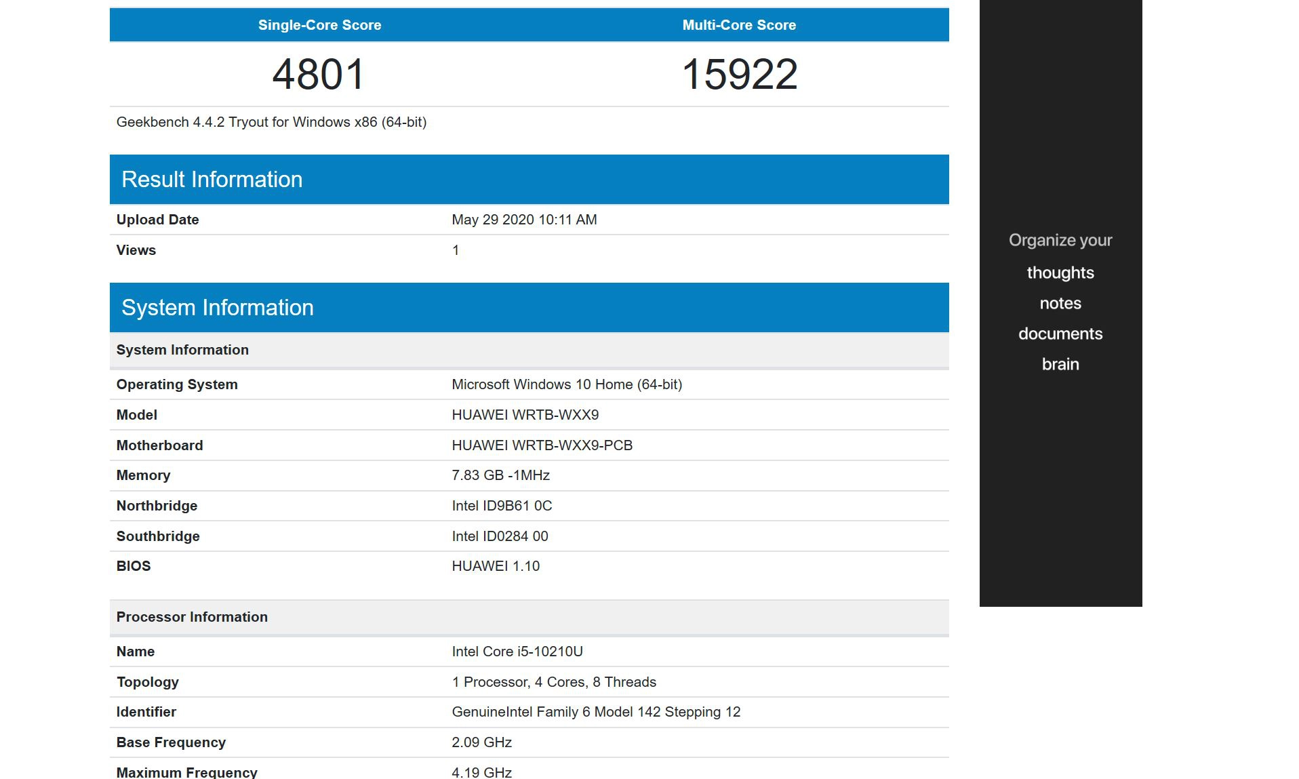Click the Views label
Viewport: 1299px width, 779px height.
point(136,250)
